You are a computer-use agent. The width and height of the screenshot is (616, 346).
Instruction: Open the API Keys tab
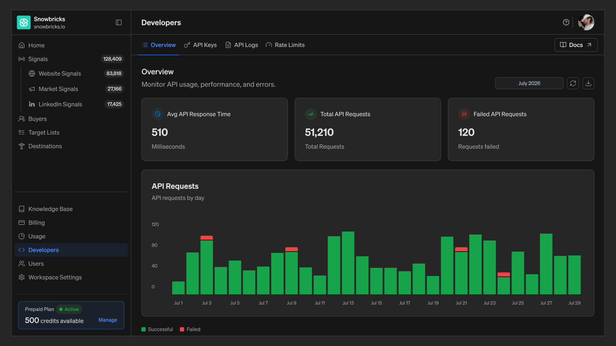200,45
